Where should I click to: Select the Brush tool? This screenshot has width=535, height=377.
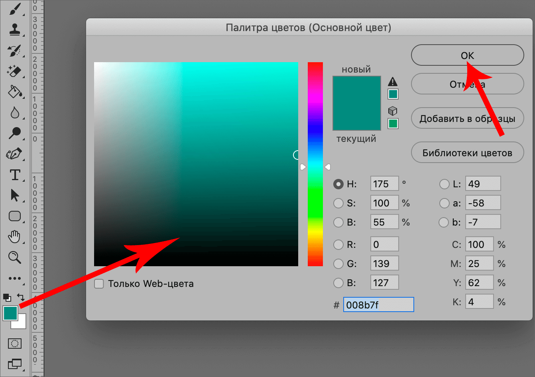point(14,10)
